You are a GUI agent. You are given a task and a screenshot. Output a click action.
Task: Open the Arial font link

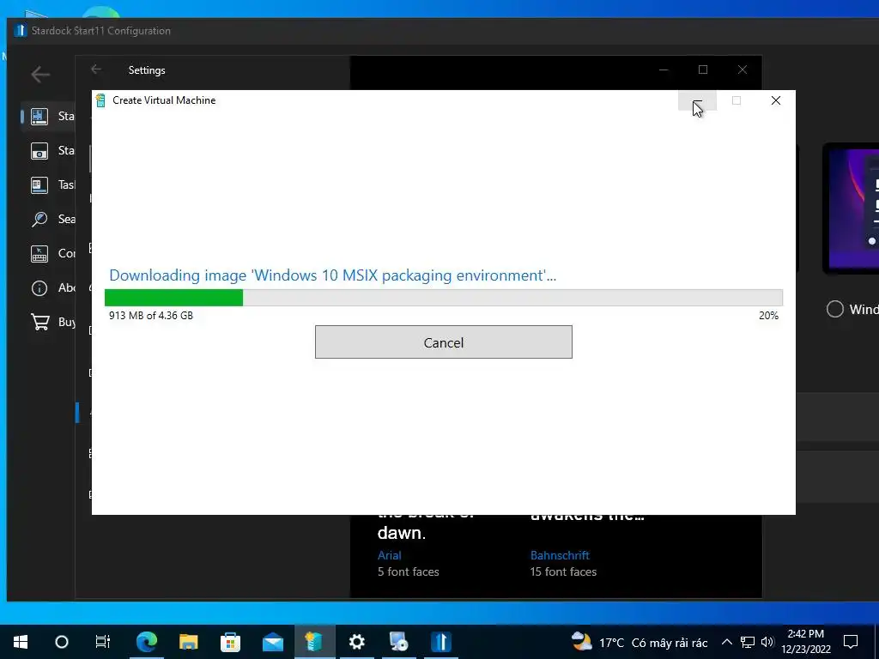point(390,555)
